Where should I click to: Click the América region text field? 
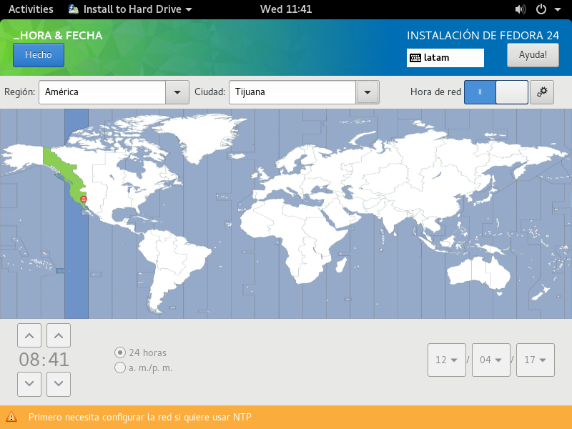click(x=102, y=92)
